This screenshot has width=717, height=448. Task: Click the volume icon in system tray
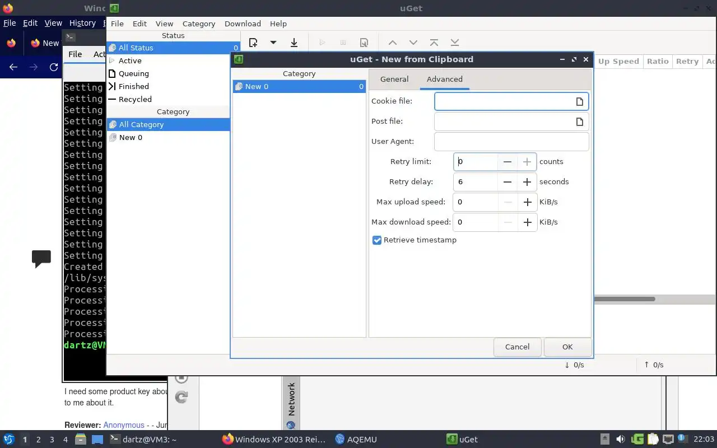620,439
